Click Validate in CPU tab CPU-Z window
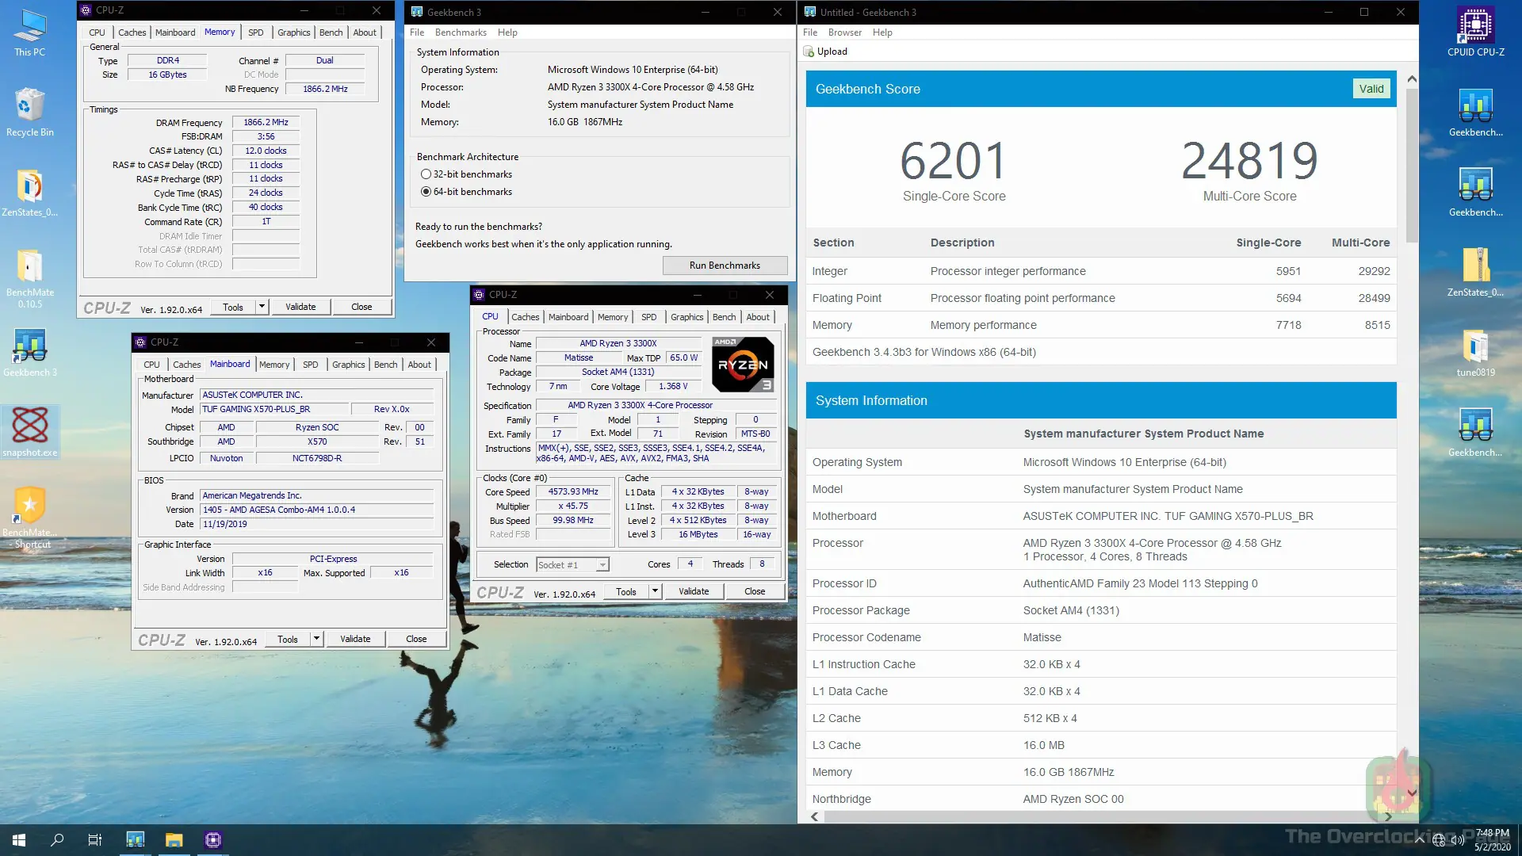 (x=694, y=591)
